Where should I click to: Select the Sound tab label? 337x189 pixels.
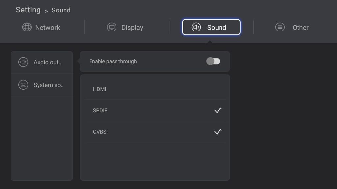point(217,28)
